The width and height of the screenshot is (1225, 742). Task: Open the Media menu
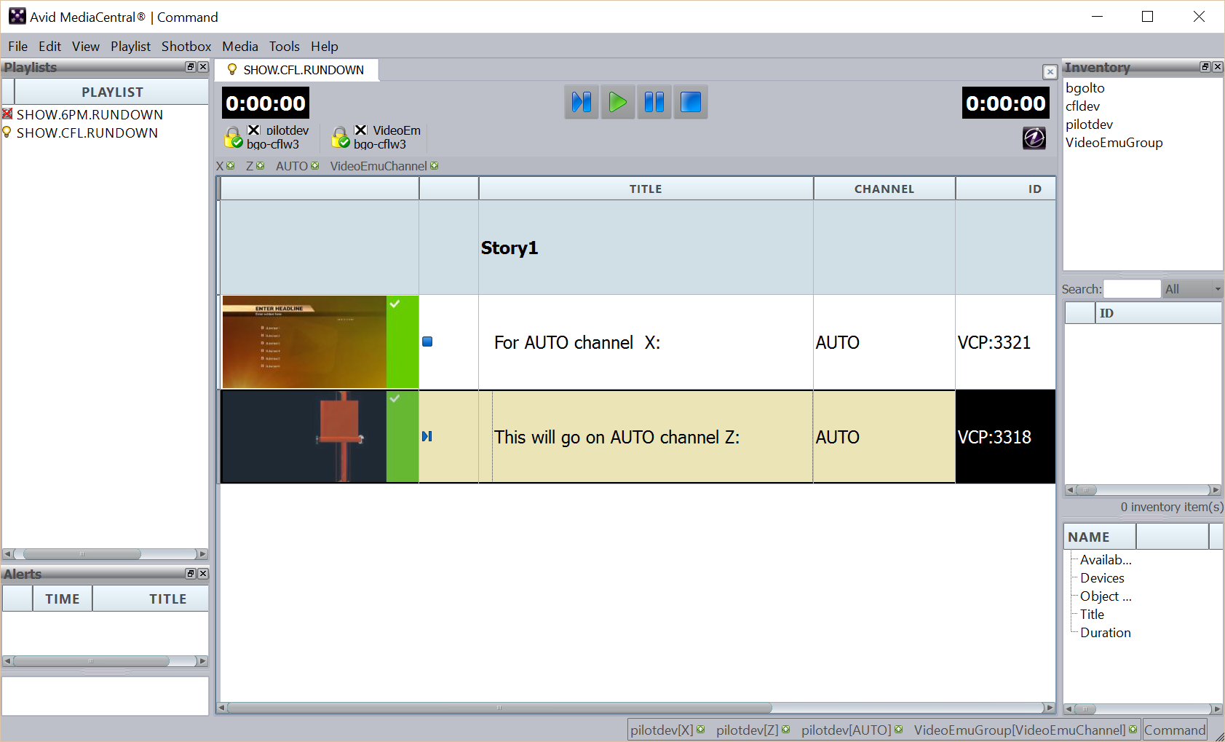pyautogui.click(x=240, y=46)
